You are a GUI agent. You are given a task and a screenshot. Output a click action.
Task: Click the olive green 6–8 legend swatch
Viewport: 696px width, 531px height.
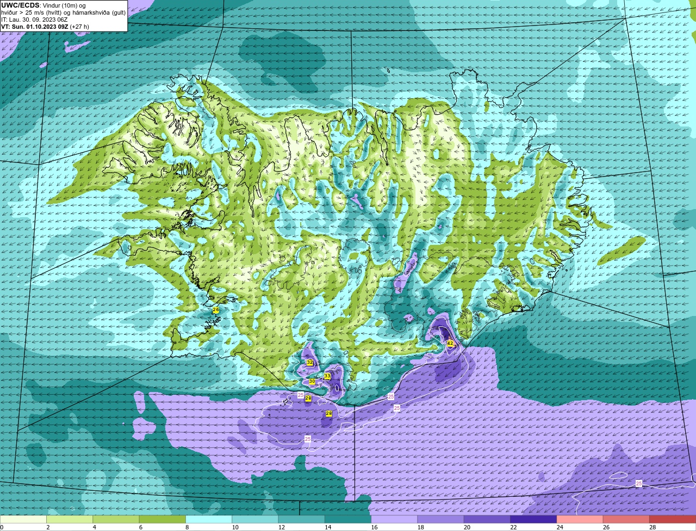pos(163,520)
